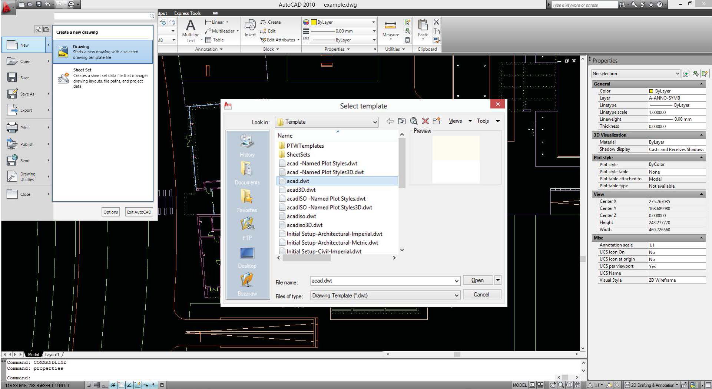The height and width of the screenshot is (389, 712).
Task: Open the History location in places sidebar
Action: coord(247,146)
